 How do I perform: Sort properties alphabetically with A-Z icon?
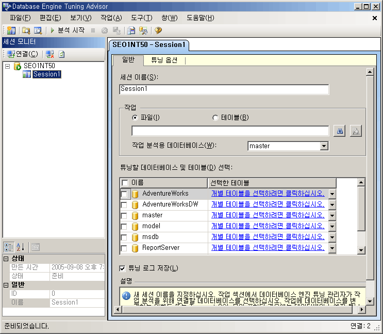(x=21, y=247)
